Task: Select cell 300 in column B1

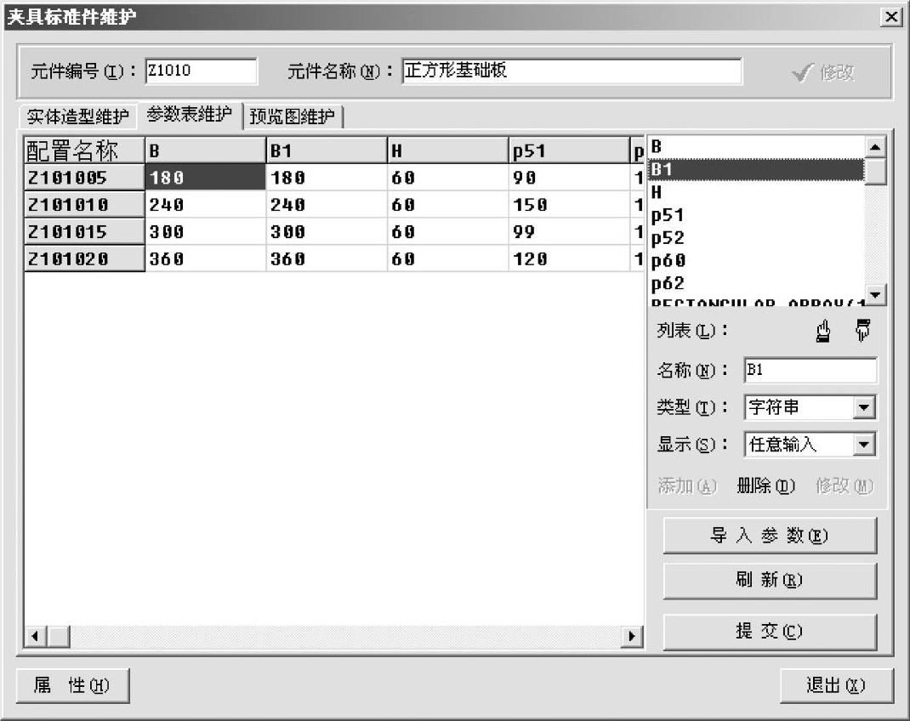Action: point(327,231)
